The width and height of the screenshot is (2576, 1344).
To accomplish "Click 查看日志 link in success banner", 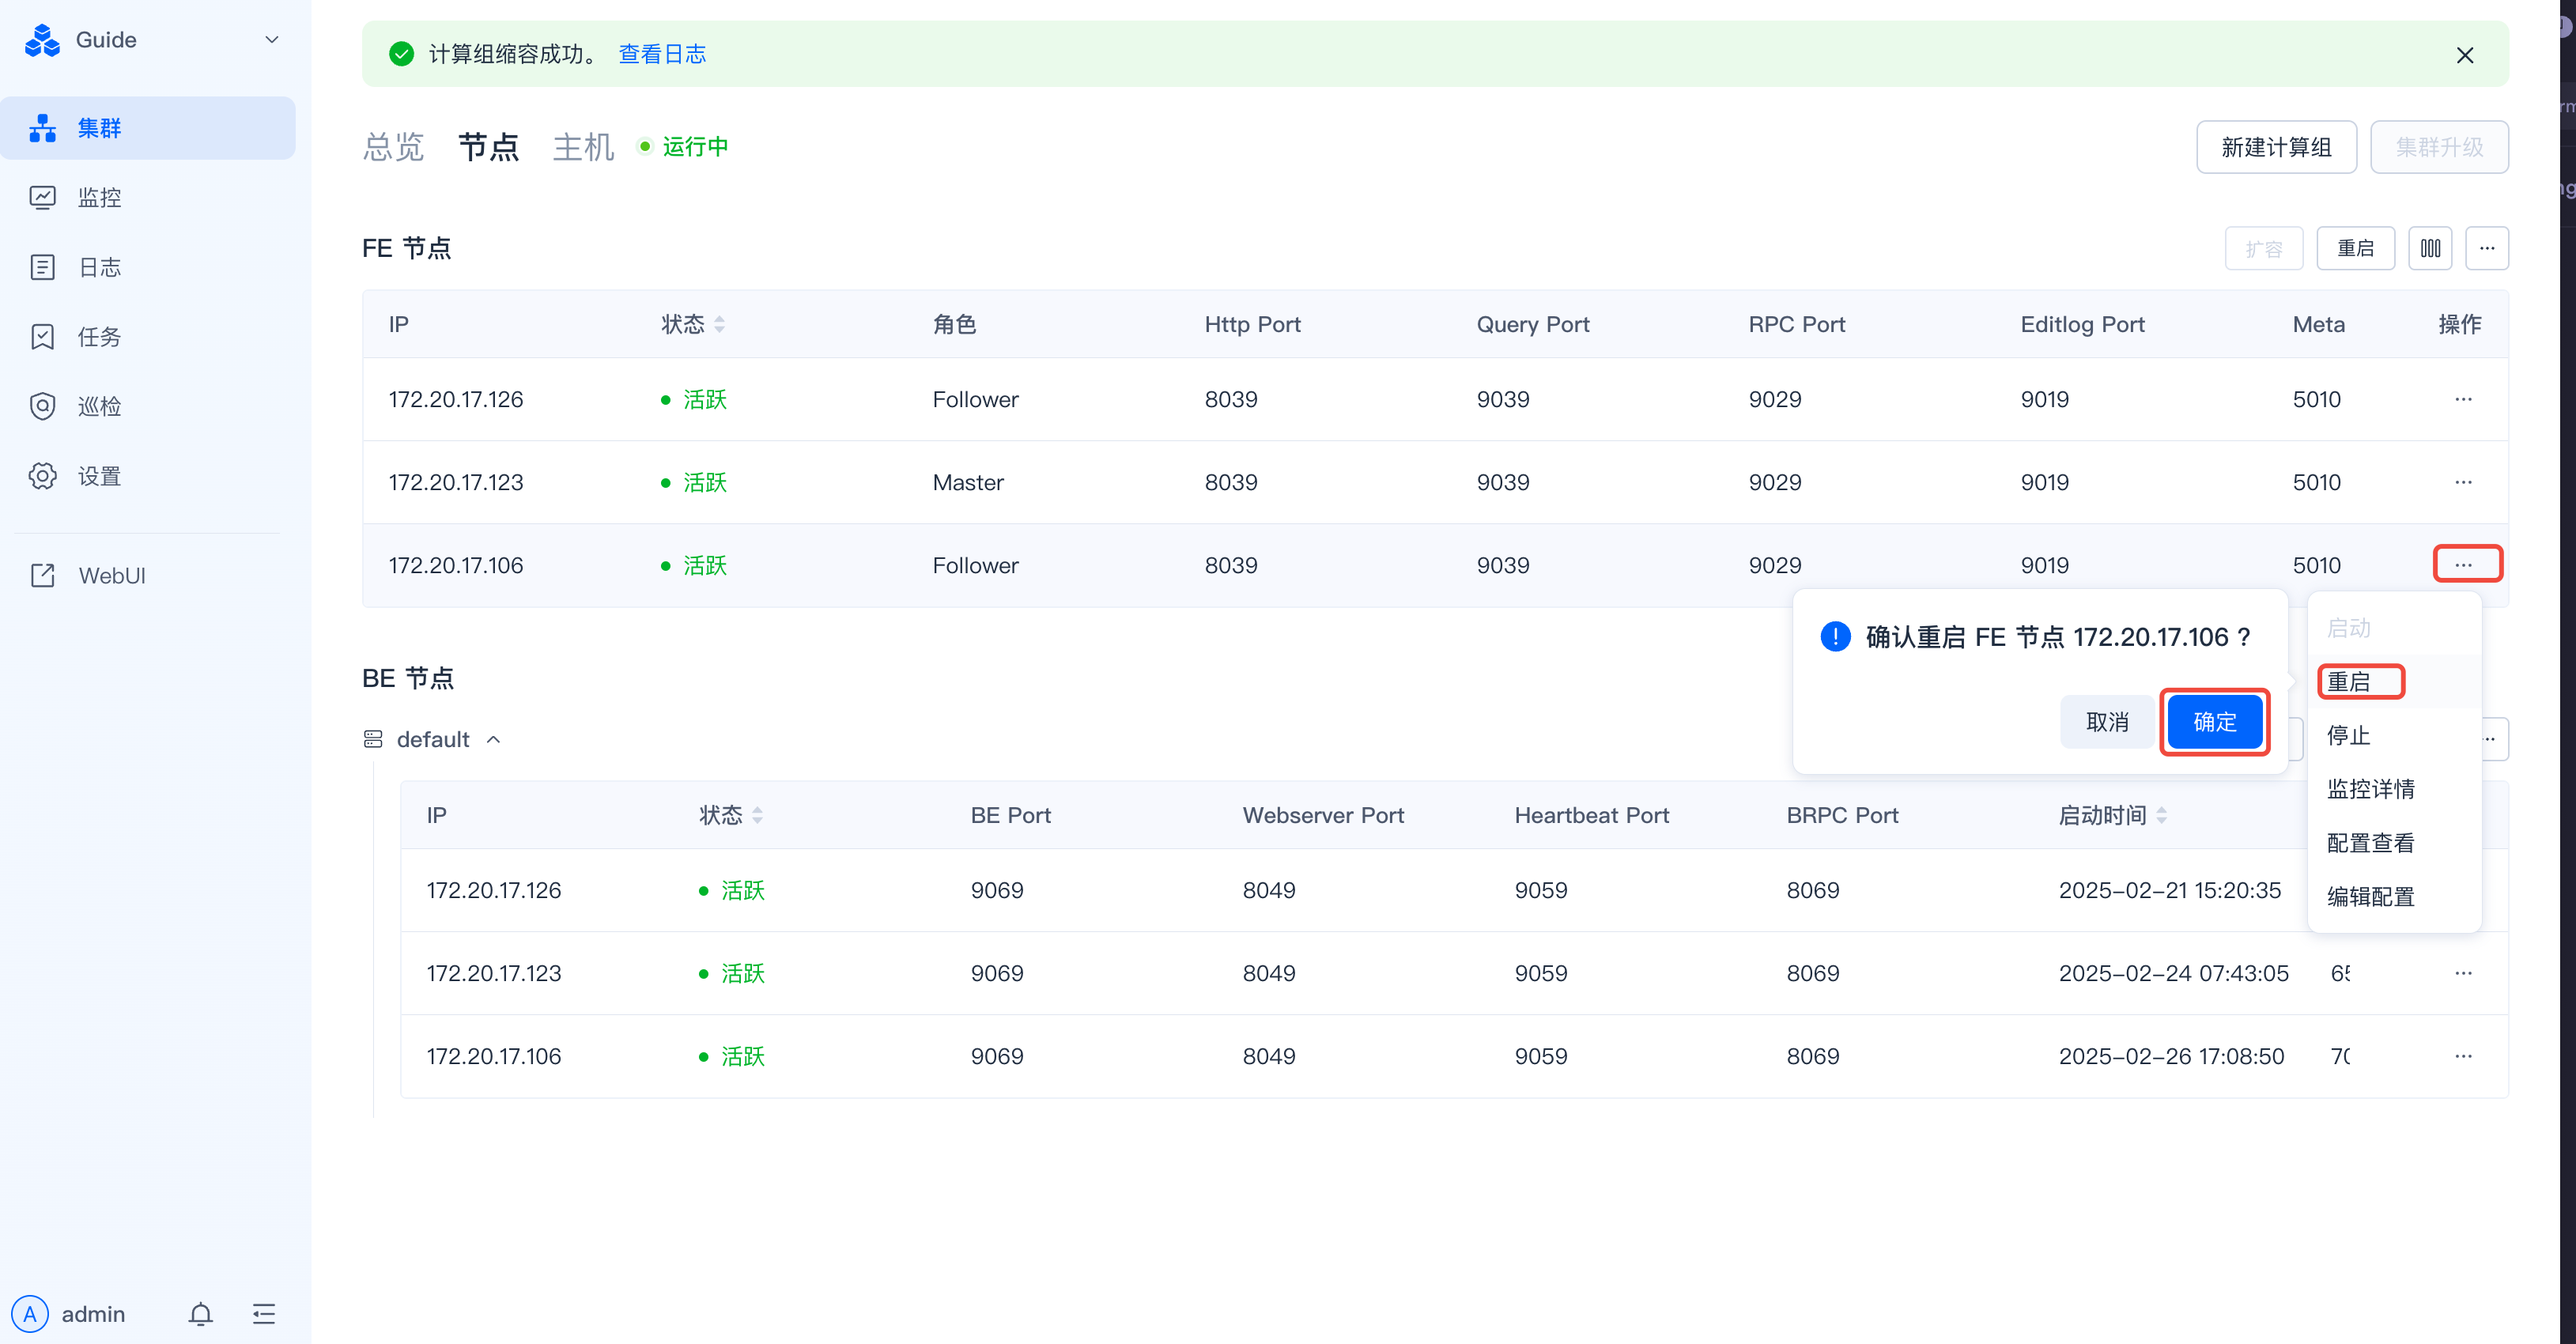I will coord(662,54).
